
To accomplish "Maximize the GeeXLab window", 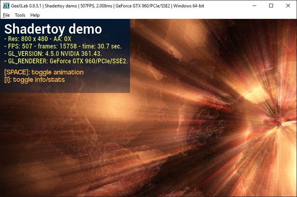I will coord(271,6).
